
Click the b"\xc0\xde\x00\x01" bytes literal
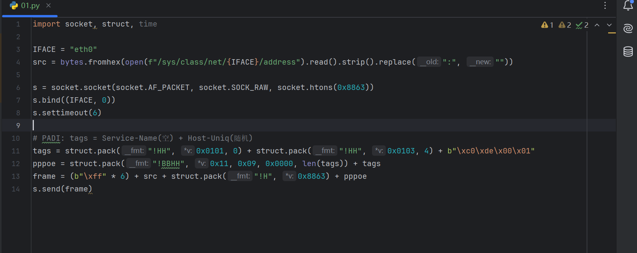click(491, 151)
